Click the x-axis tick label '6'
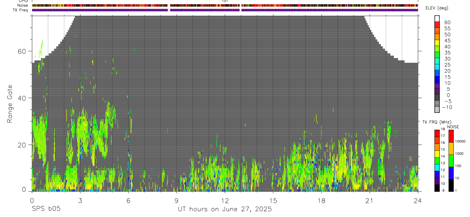 click(x=128, y=200)
